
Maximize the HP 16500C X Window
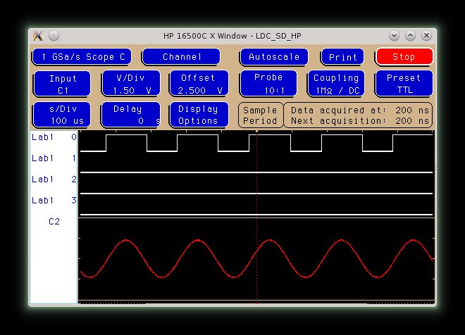[411, 36]
